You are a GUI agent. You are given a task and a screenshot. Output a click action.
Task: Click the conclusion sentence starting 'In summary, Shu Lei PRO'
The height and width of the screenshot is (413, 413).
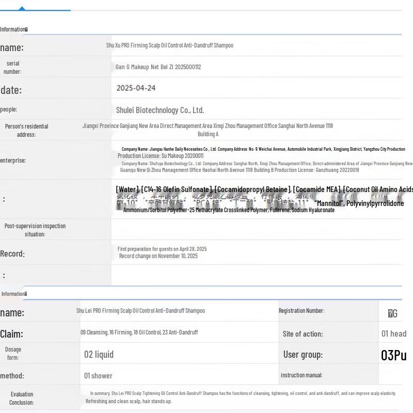click(x=243, y=393)
